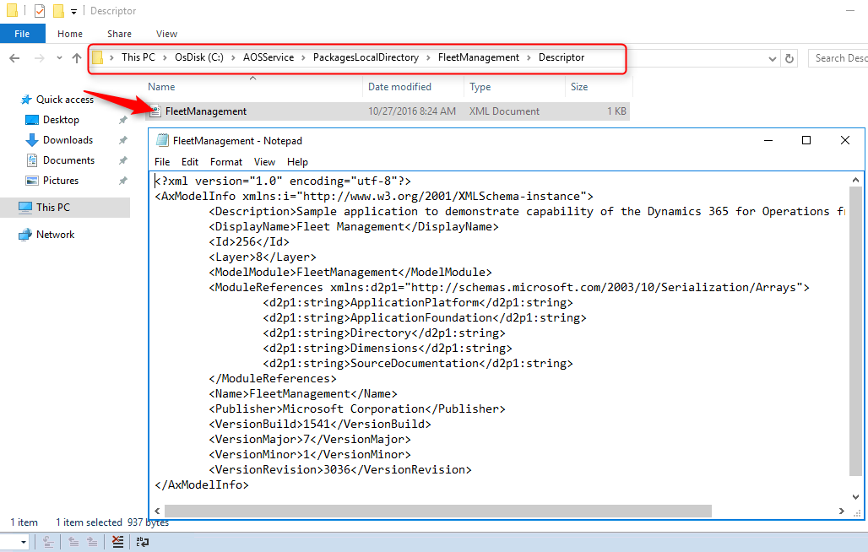Go up one folder level
868x552 pixels.
click(x=77, y=58)
